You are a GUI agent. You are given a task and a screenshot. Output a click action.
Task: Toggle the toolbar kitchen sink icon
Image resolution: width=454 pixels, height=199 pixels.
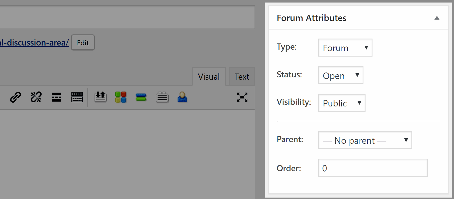click(x=77, y=97)
